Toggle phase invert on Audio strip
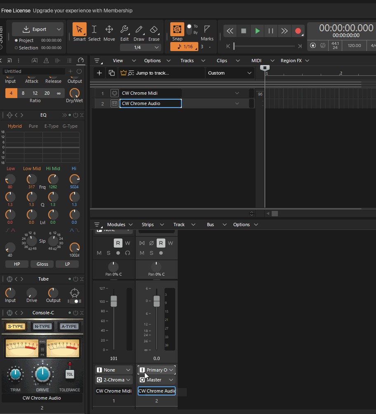 (151, 243)
